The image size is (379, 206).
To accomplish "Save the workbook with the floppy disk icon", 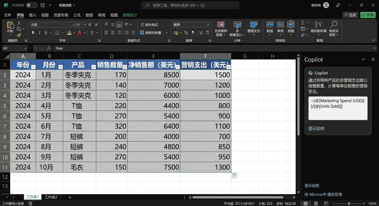I will [43, 5].
